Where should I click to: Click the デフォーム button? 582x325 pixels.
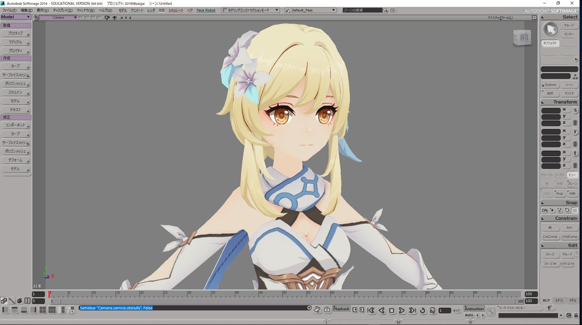click(x=16, y=160)
